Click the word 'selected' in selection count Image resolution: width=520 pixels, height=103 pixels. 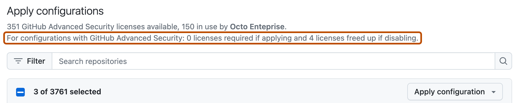tap(85, 92)
